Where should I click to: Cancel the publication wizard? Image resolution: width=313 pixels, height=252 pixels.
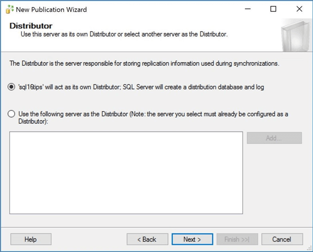(281, 239)
